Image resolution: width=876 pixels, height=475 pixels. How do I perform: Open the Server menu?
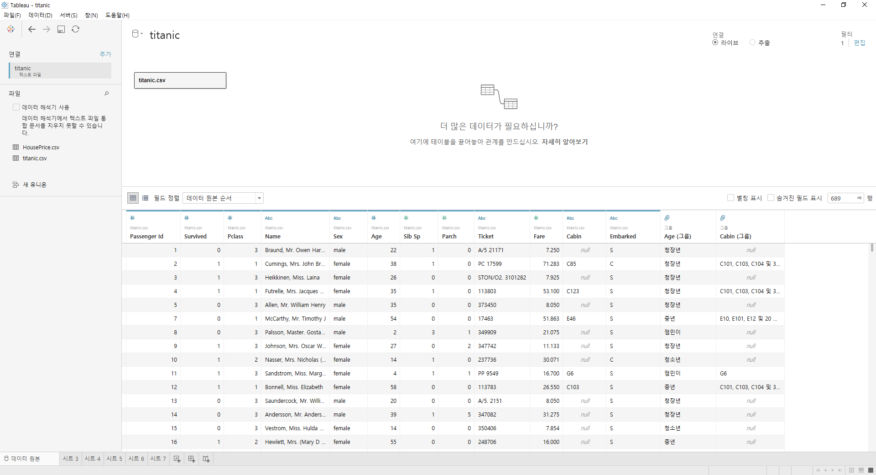click(x=68, y=15)
